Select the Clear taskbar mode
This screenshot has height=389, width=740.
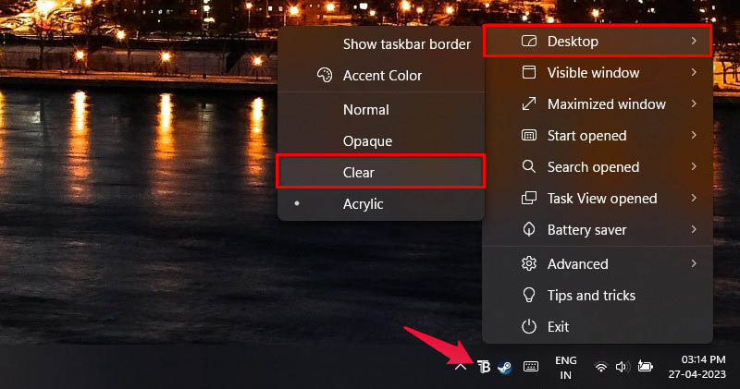point(381,172)
